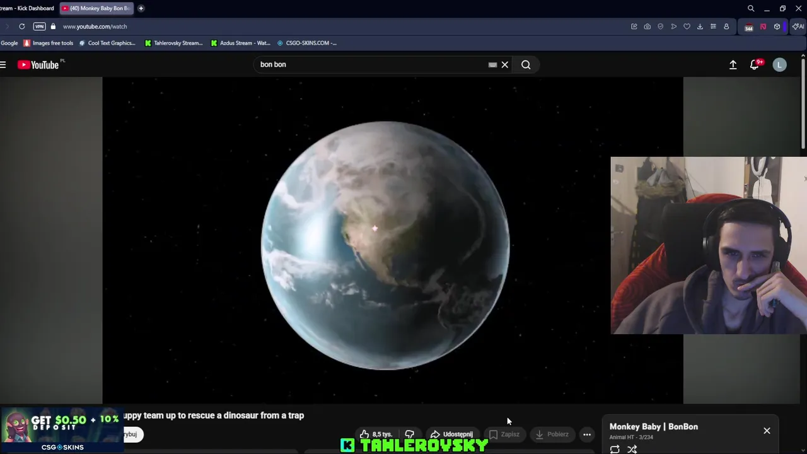Click the Earth video player area

[392, 240]
